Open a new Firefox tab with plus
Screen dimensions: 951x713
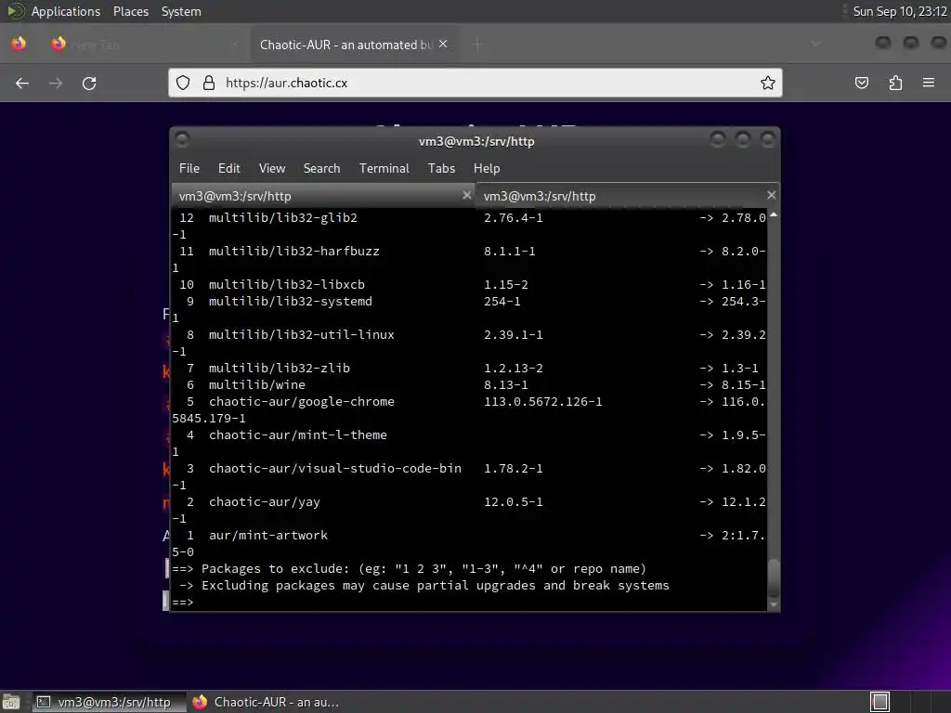click(477, 45)
